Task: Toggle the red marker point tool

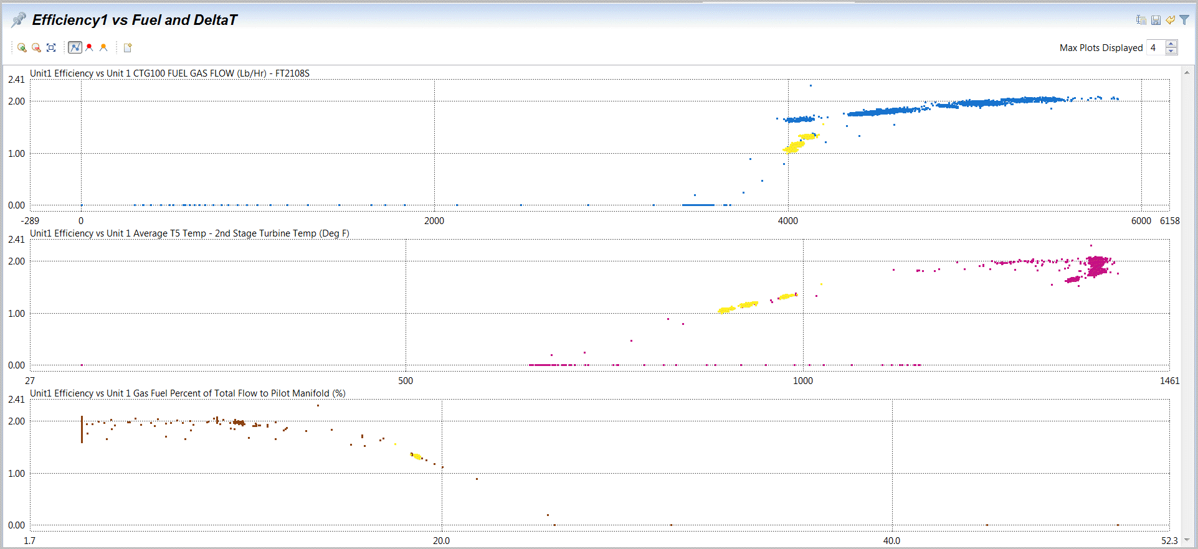Action: click(x=89, y=48)
